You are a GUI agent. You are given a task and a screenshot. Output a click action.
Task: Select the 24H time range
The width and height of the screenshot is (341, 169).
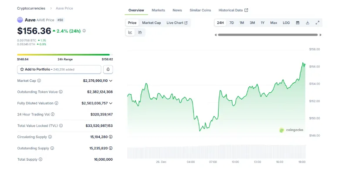pos(220,23)
